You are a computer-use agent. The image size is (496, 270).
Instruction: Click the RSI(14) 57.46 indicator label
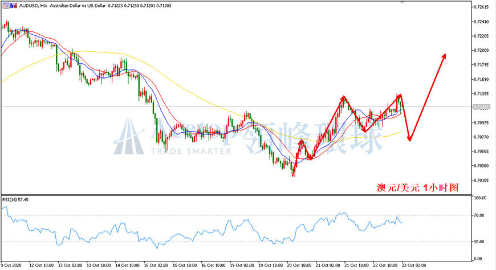(15, 200)
